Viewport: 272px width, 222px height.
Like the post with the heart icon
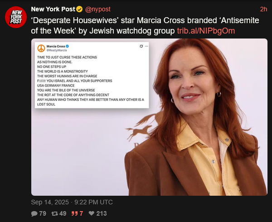coord(92,213)
